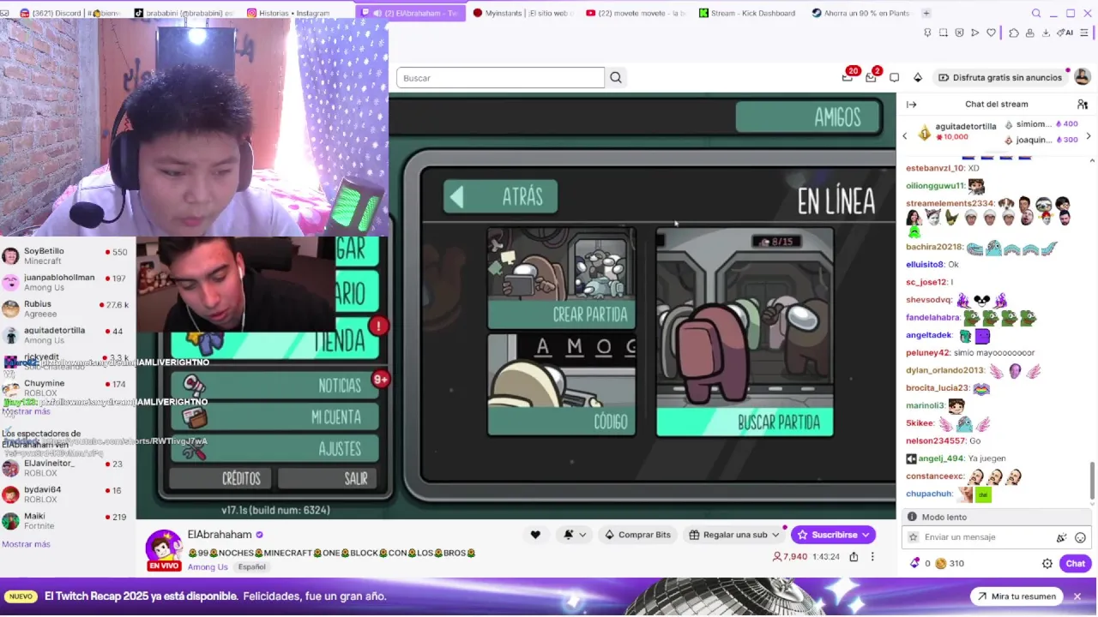Click the browser player play icon
Screen dimensions: 1098x617
975,33
